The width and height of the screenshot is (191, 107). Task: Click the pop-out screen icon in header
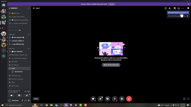[x=178, y=8]
